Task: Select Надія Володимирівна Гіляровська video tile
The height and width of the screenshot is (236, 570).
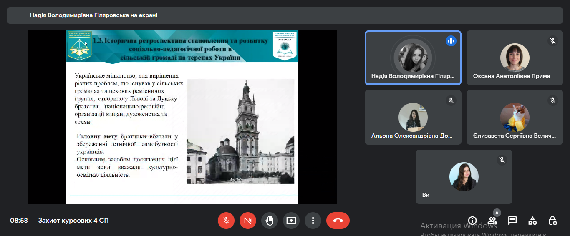Action: [413, 58]
